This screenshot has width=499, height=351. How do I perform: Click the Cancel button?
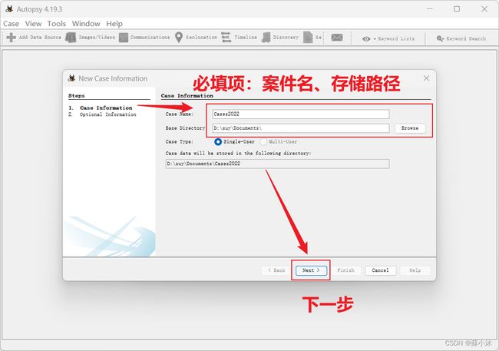(x=380, y=270)
